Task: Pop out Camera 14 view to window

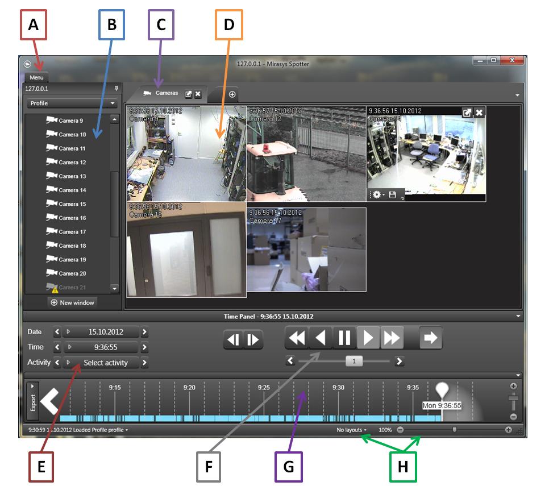Action: (467, 113)
